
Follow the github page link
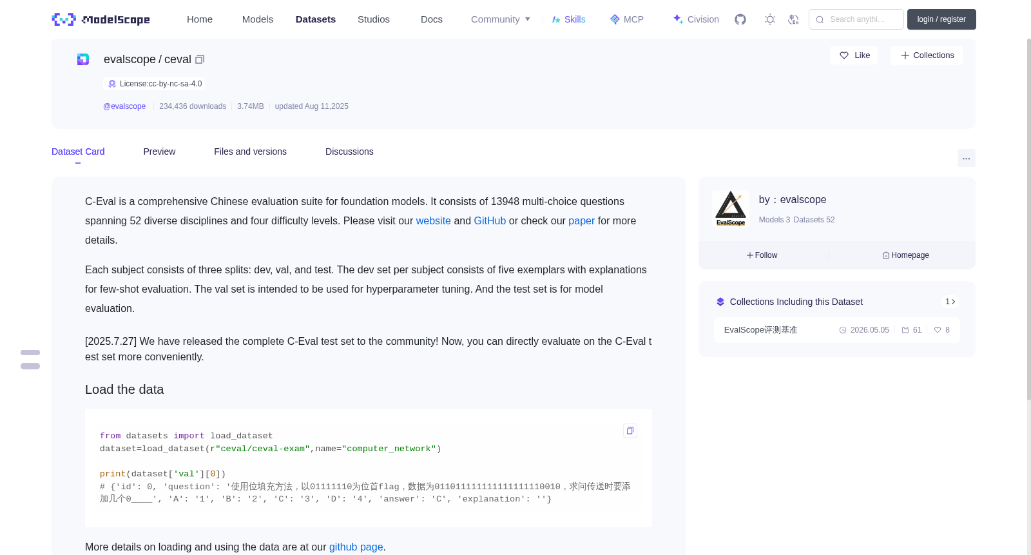[x=356, y=547]
